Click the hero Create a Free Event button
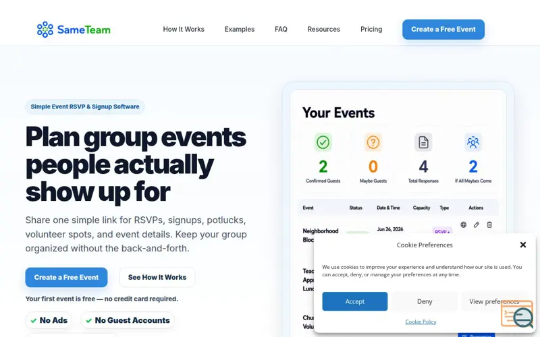Viewport: 540px width, 337px height. 66,277
